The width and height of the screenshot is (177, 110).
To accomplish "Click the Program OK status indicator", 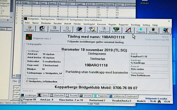I will [x=28, y=99].
